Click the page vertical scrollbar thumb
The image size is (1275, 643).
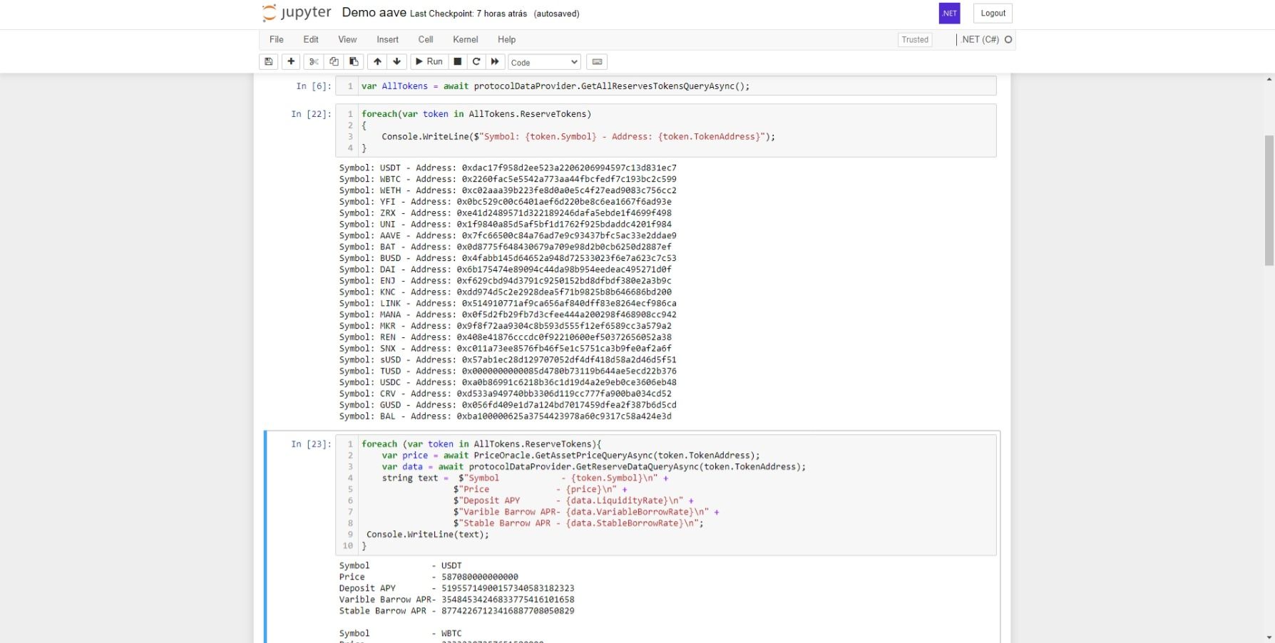(1269, 201)
